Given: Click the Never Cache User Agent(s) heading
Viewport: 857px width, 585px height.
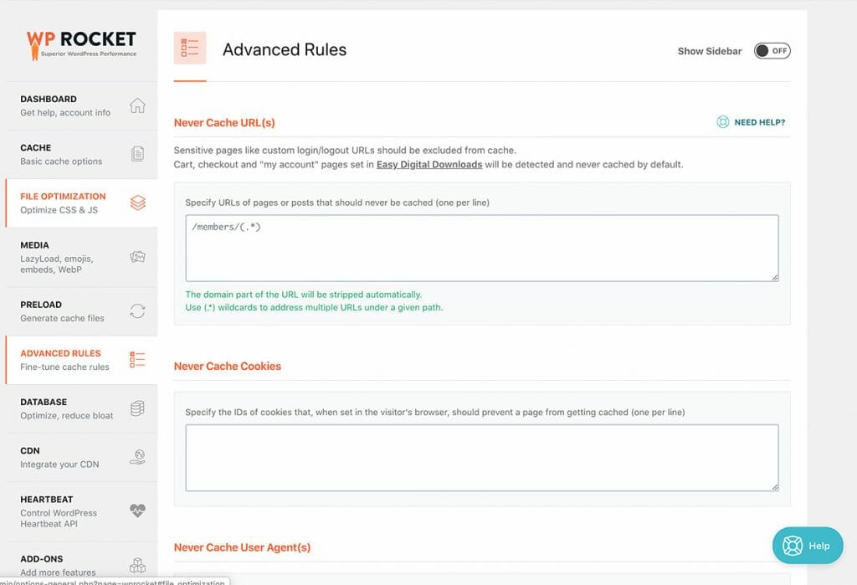Looking at the screenshot, I should [242, 547].
